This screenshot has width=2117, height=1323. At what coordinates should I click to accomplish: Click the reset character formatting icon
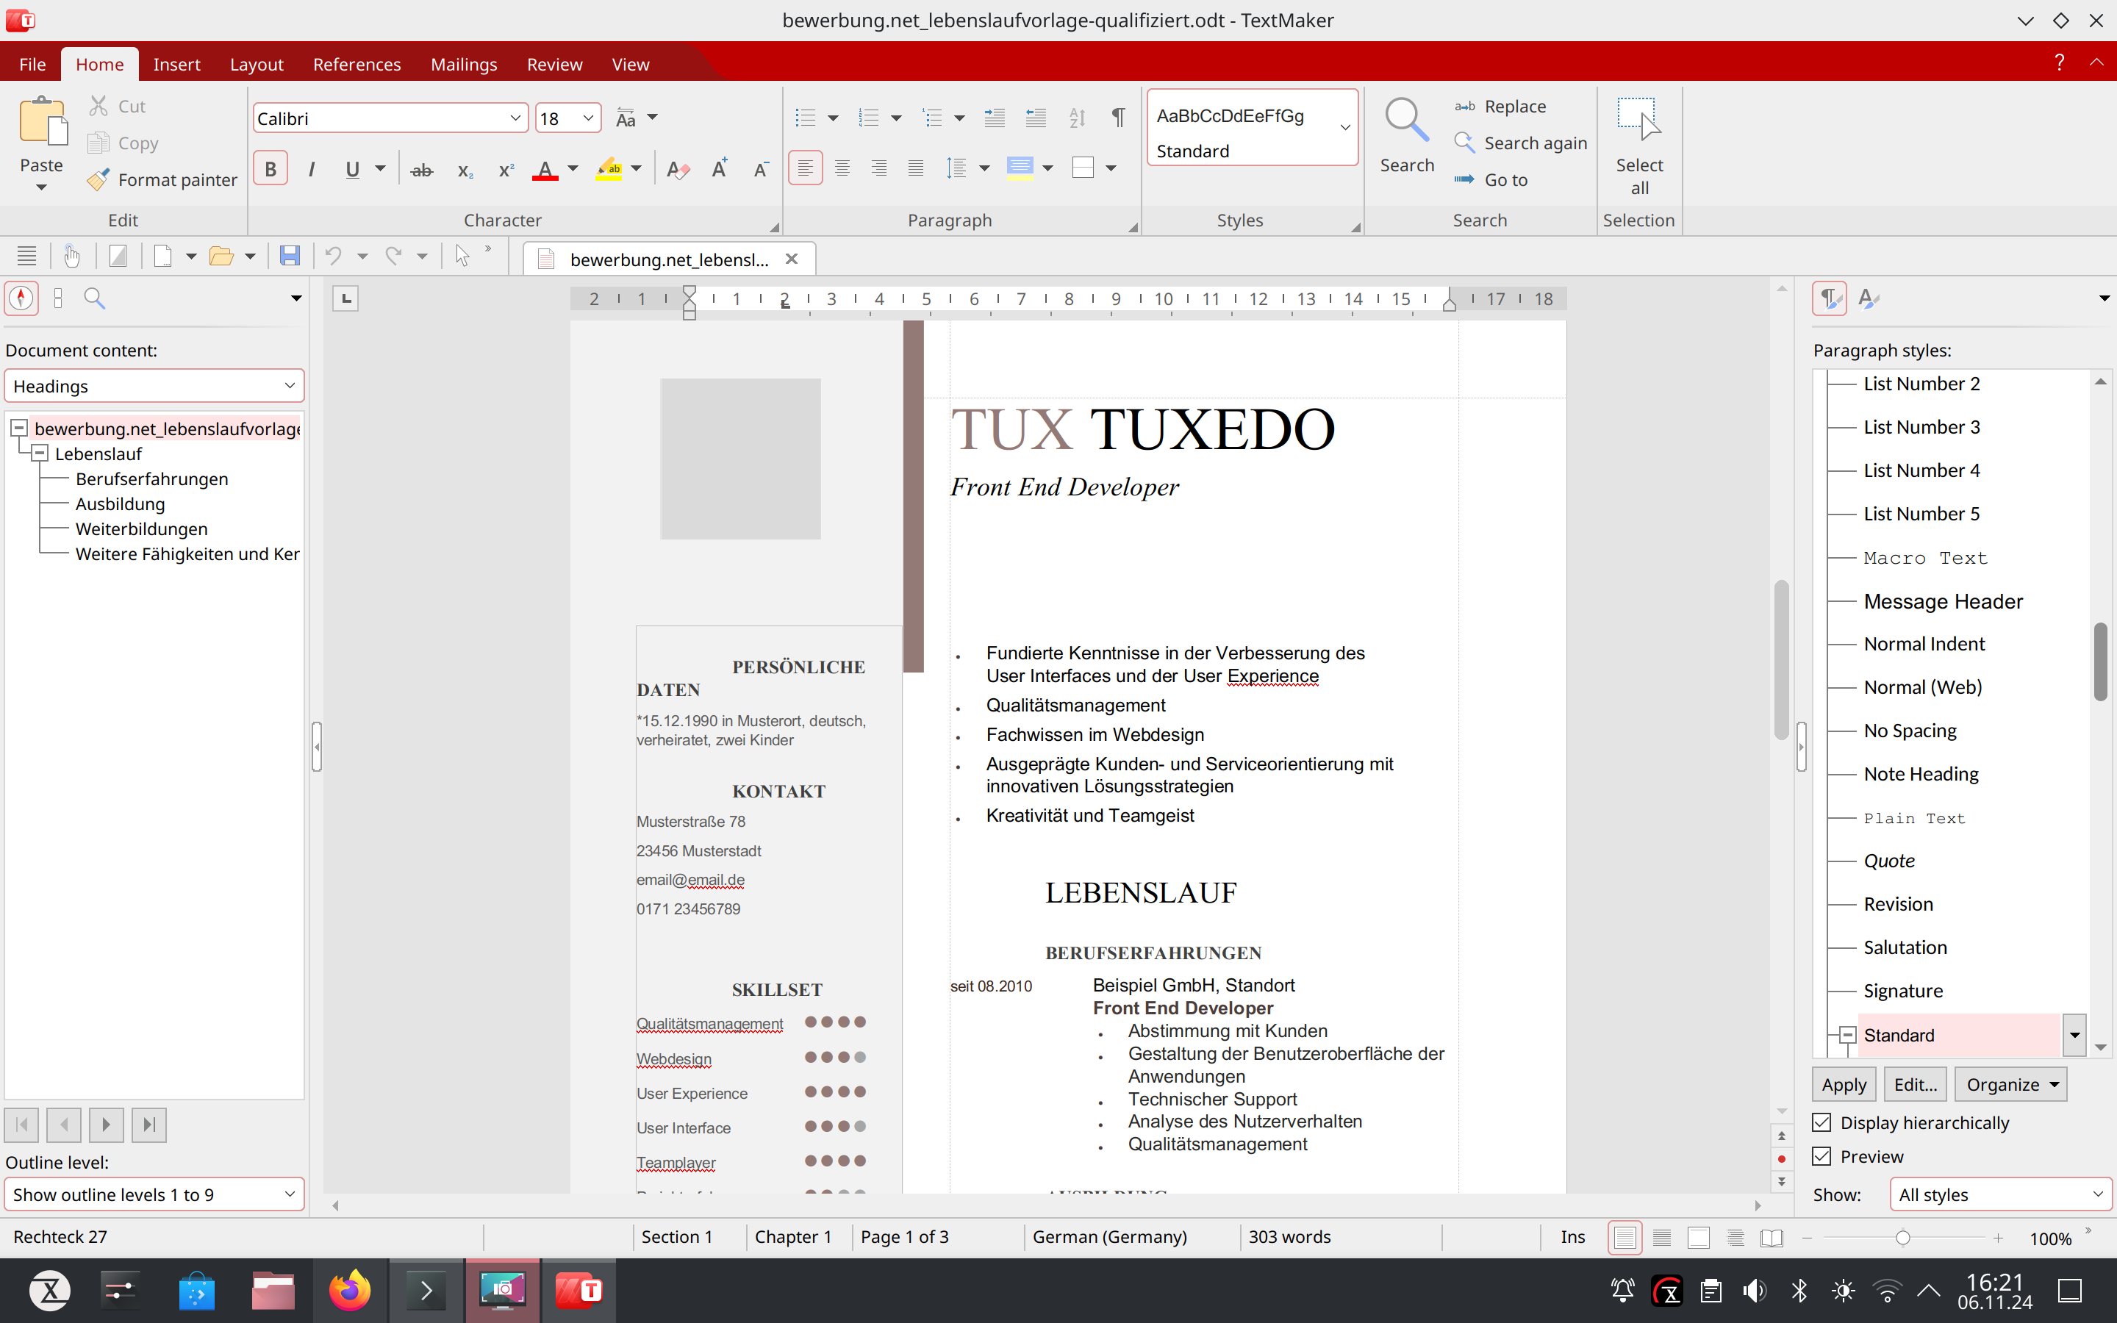tap(677, 169)
